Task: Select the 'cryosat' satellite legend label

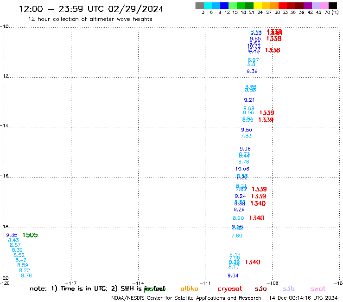Action: pyautogui.click(x=230, y=289)
